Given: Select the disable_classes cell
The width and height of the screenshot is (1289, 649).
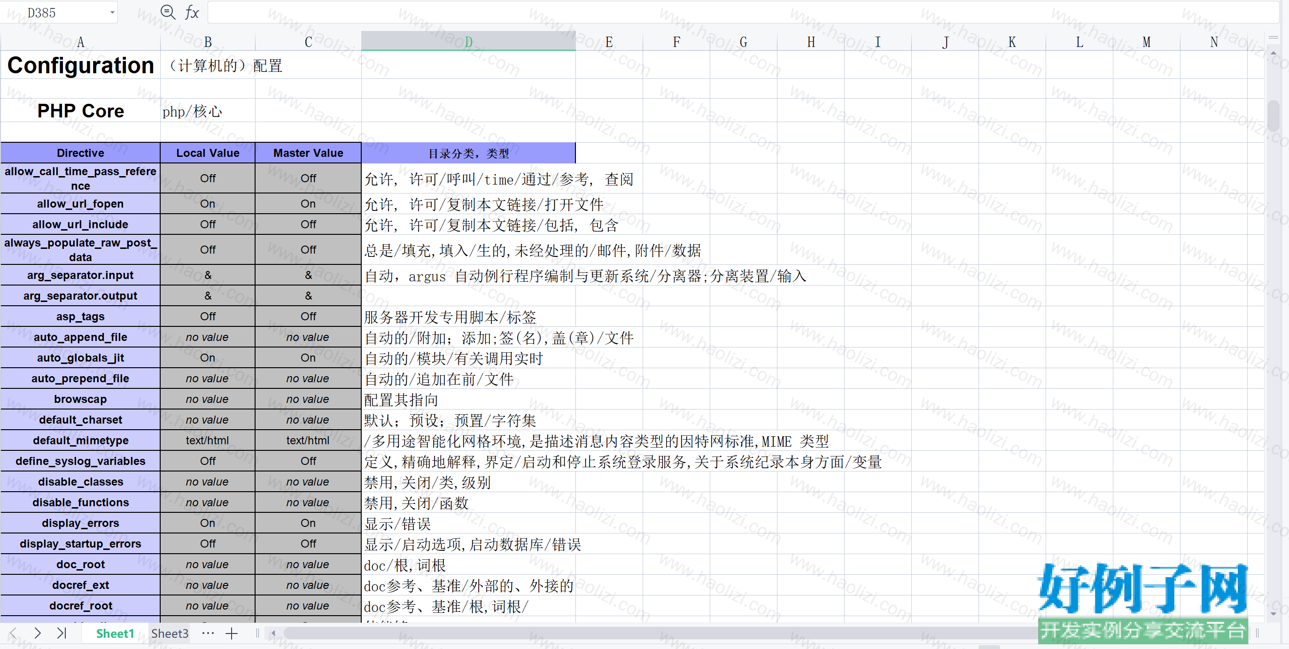Looking at the screenshot, I should [x=80, y=482].
